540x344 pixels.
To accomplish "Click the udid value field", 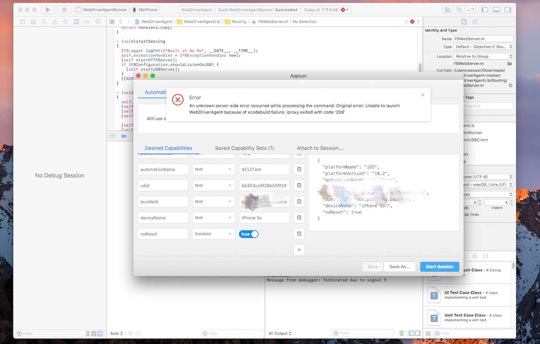I will click(264, 185).
